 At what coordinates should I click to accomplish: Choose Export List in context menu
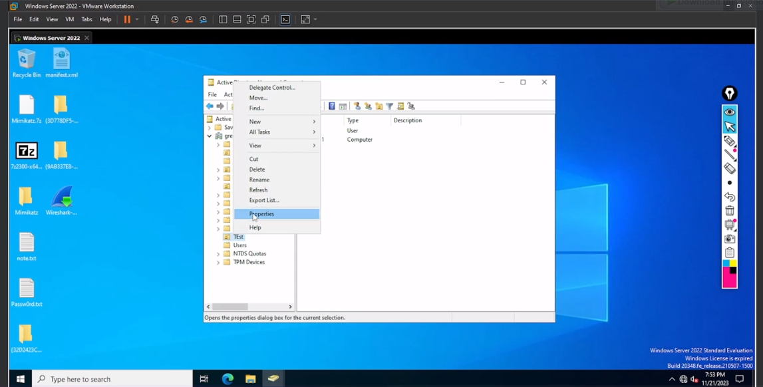click(276, 200)
